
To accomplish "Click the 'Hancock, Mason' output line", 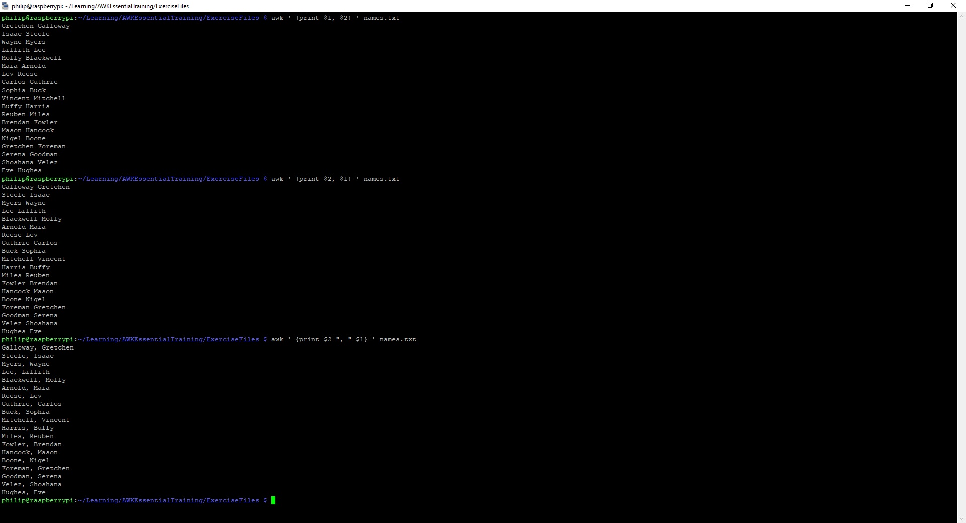I will pos(30,452).
